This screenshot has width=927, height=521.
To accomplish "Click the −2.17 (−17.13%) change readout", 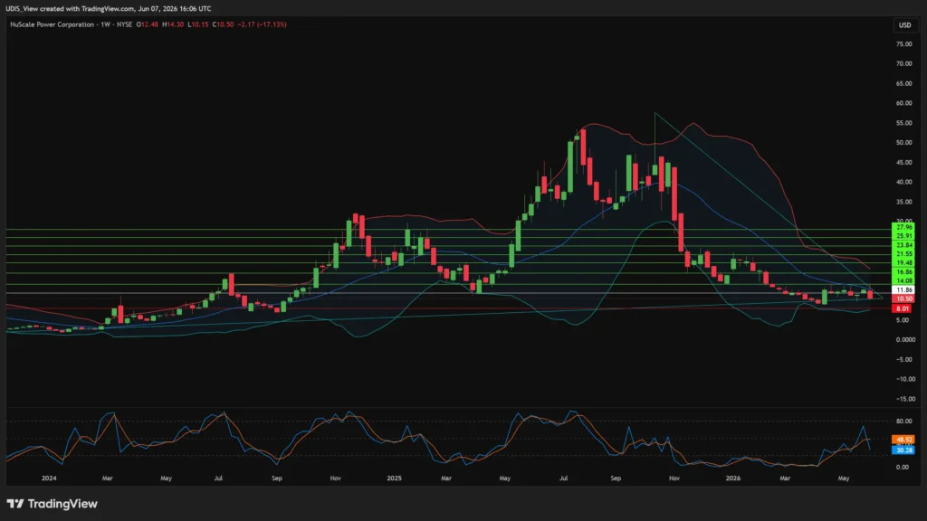I will 262,24.
